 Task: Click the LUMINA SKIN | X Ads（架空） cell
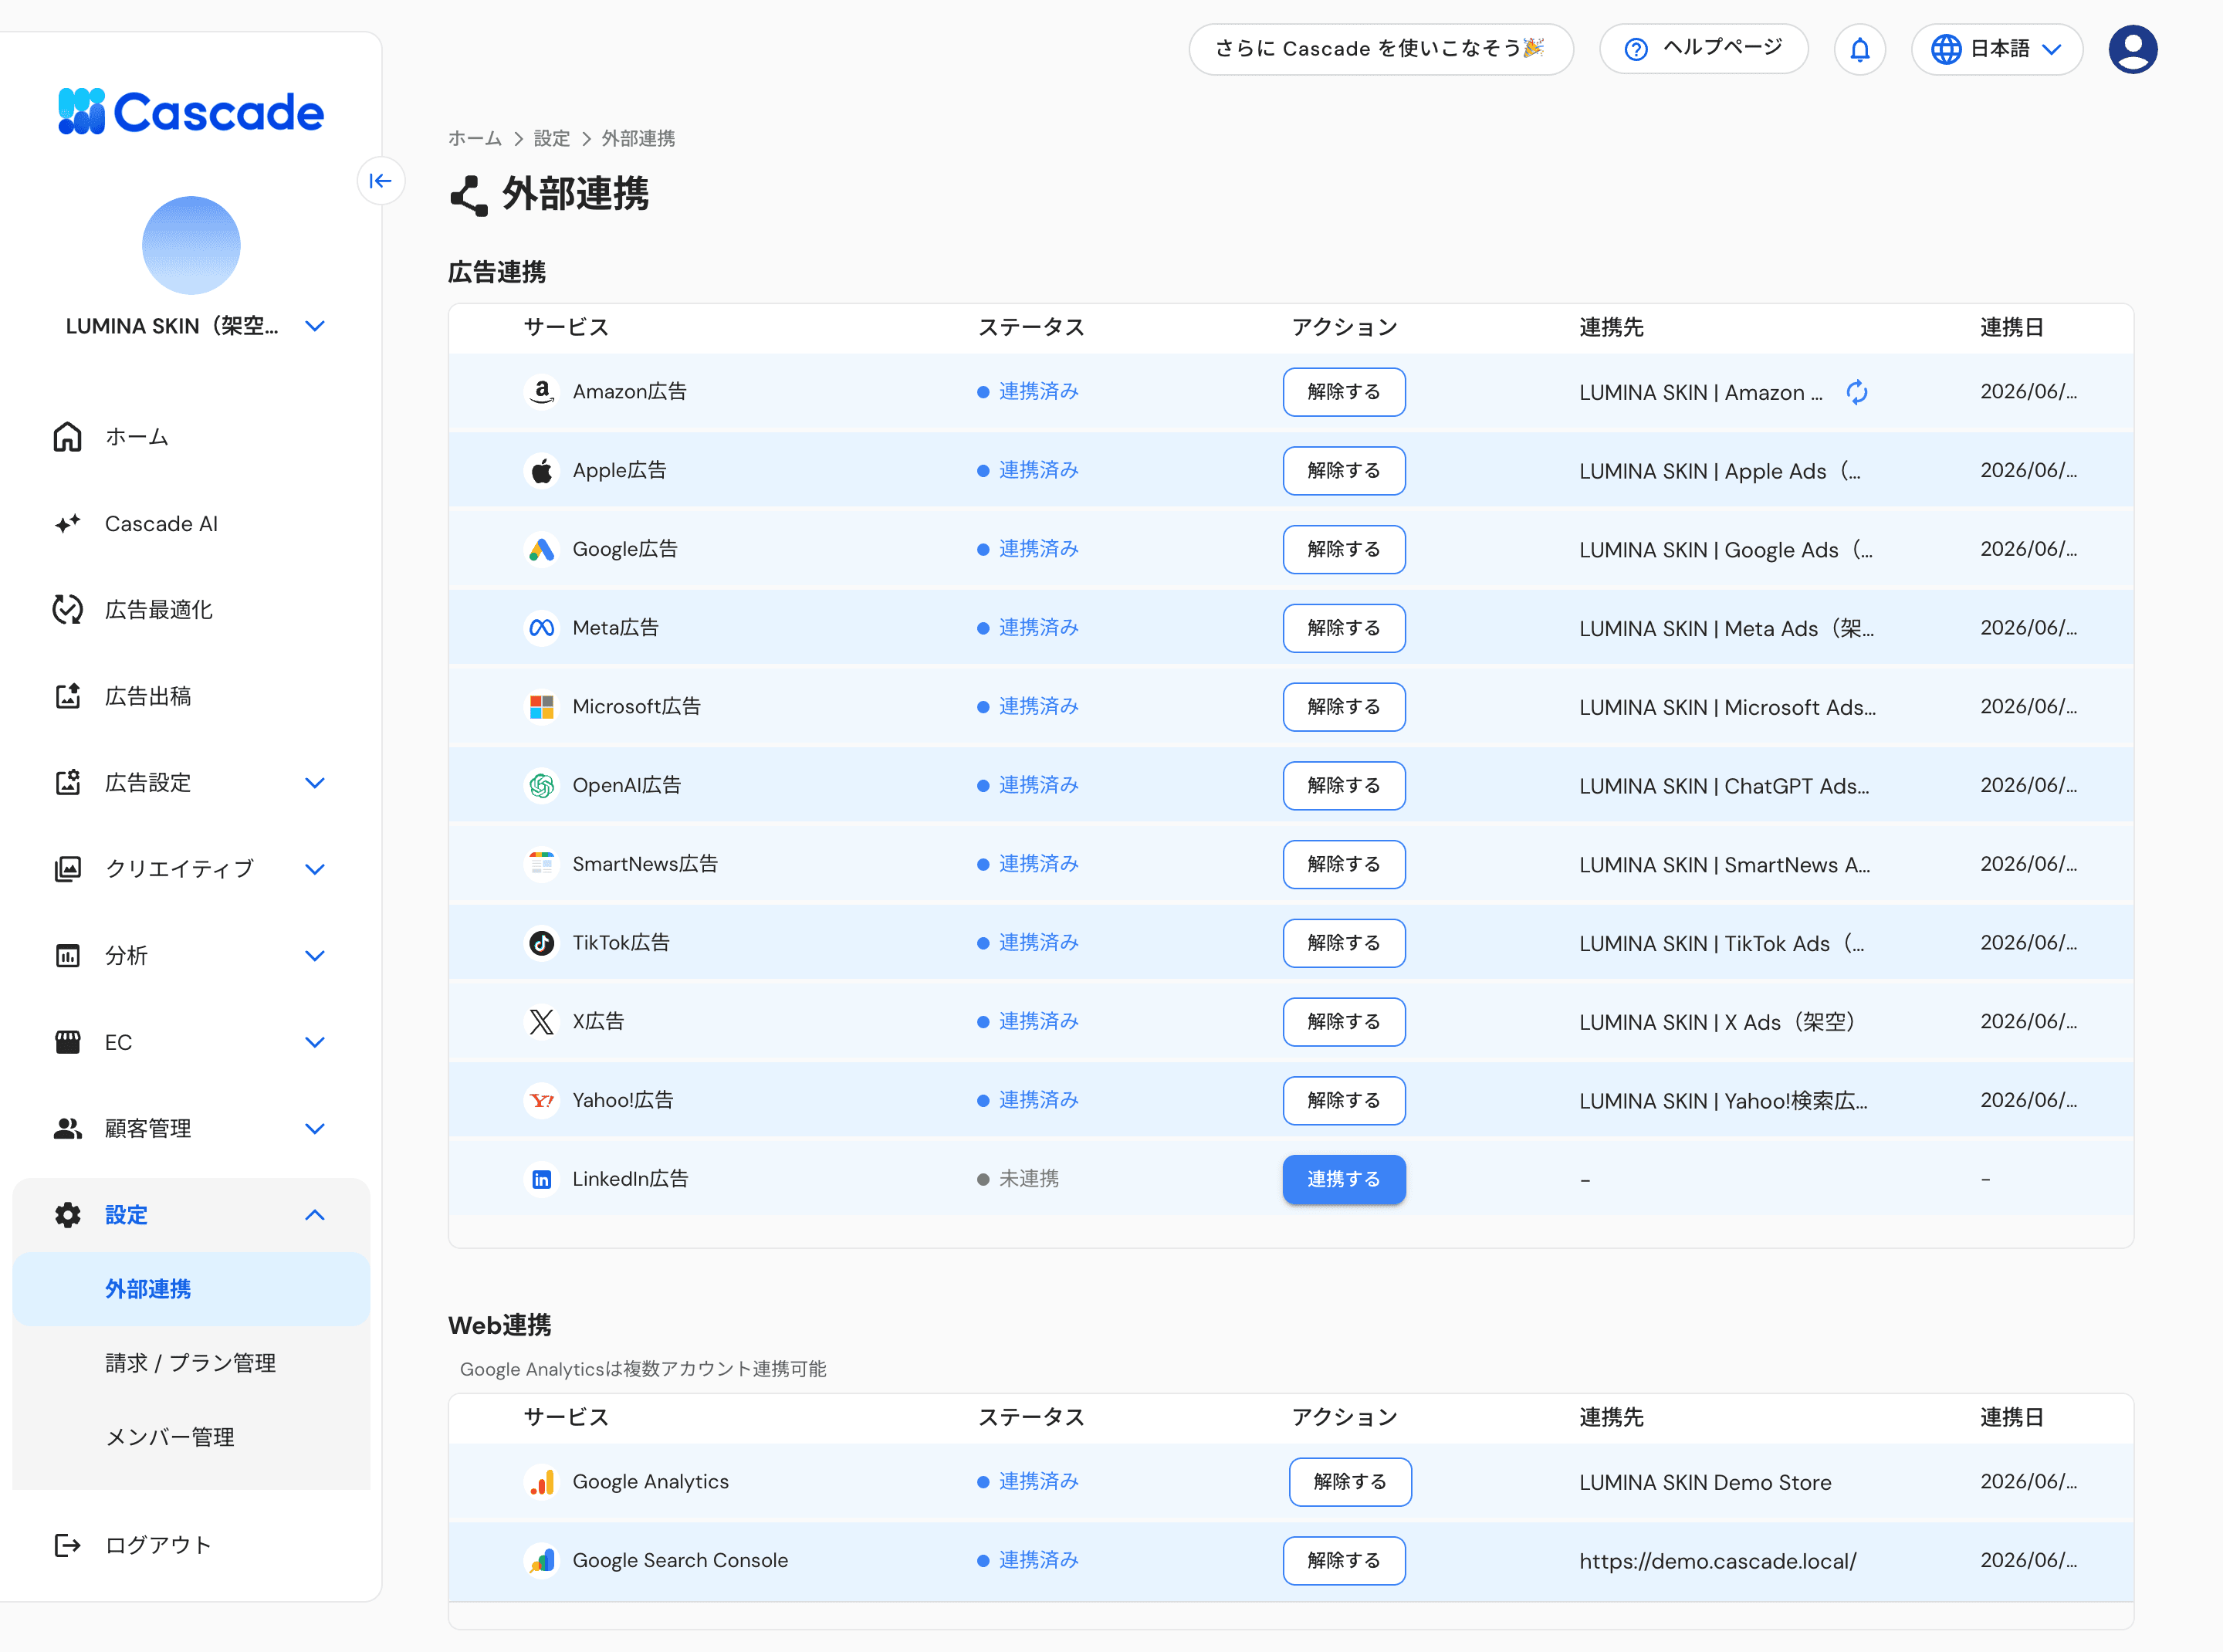pos(1718,1022)
